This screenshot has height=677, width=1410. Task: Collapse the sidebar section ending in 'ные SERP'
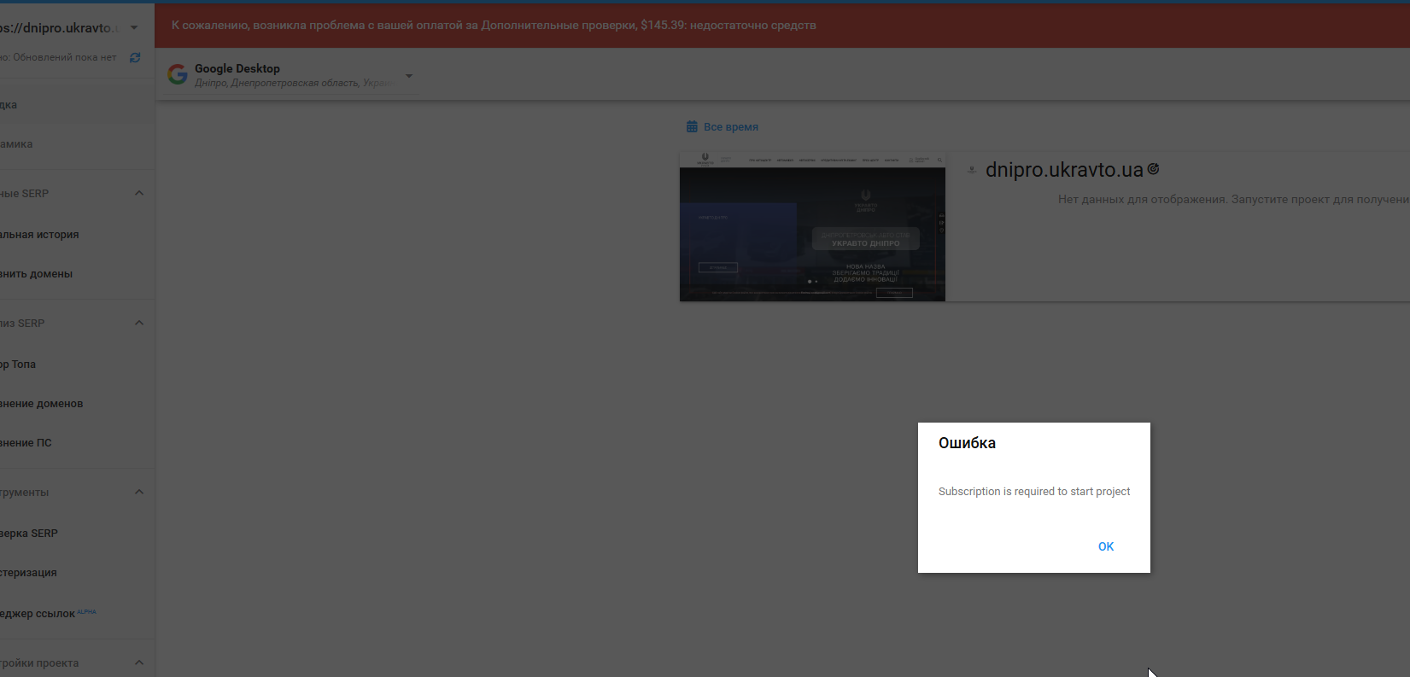tap(139, 193)
